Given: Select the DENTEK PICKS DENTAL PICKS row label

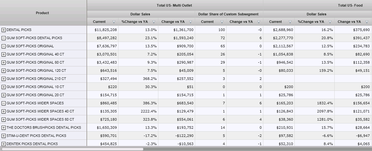Looking at the screenshot, I should pos(32,144).
